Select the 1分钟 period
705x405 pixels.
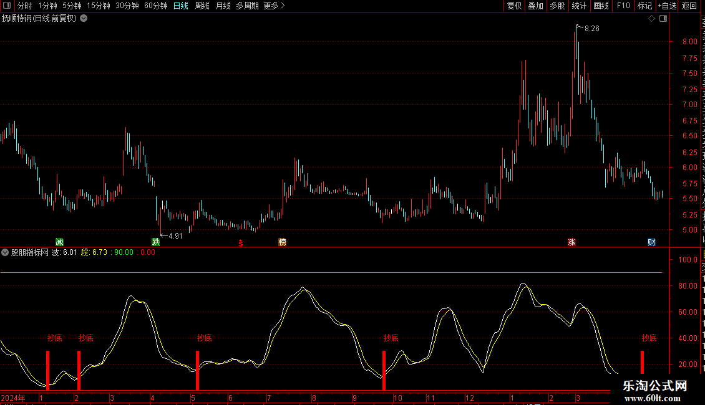(47, 6)
